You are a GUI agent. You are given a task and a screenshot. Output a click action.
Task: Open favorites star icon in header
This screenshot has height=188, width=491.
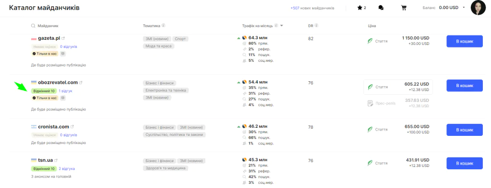[360, 8]
